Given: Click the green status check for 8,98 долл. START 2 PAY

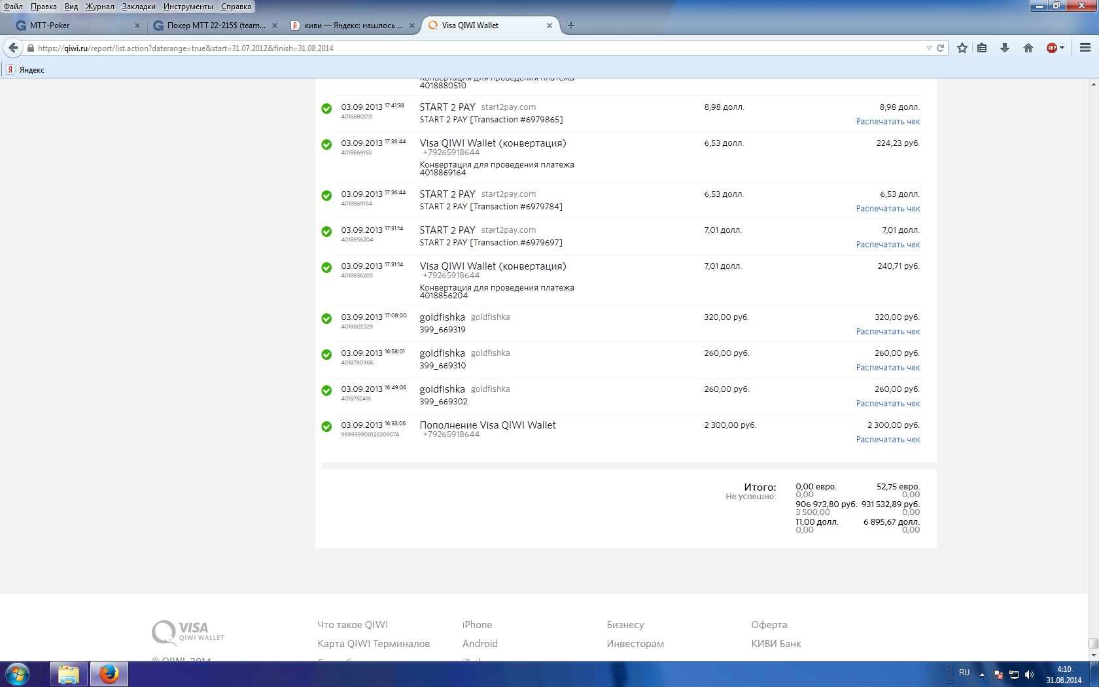Looking at the screenshot, I should point(326,109).
